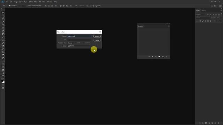Click stop button in Actions panel
The width and height of the screenshot is (223, 125).
149,57
